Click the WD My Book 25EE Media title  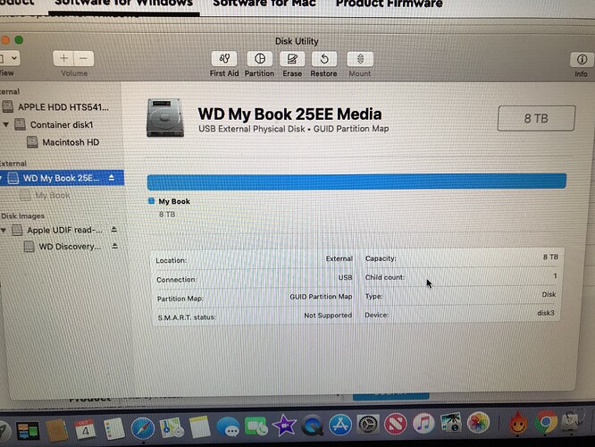pos(289,114)
